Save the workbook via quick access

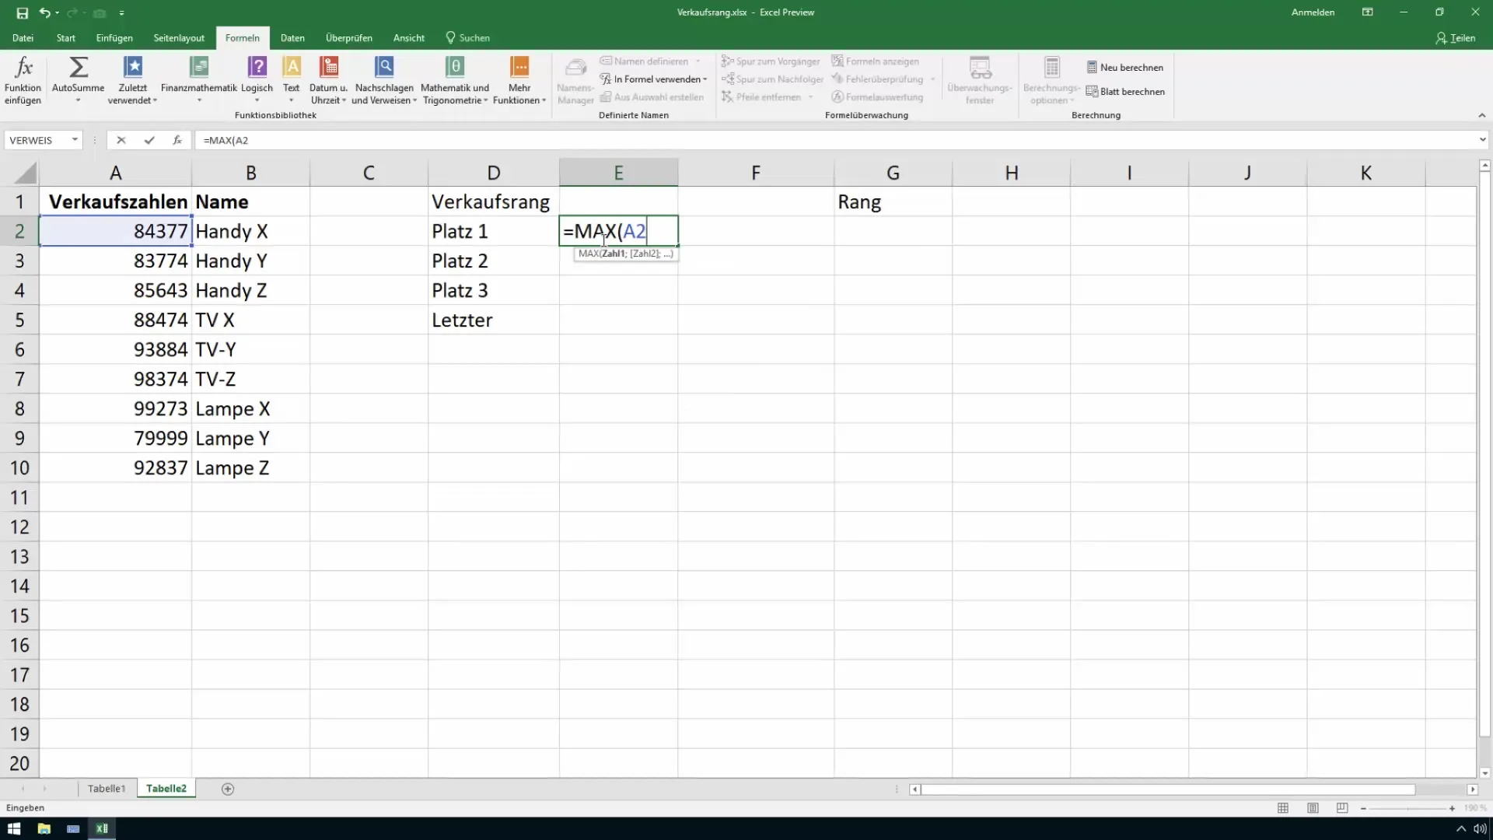(x=22, y=13)
